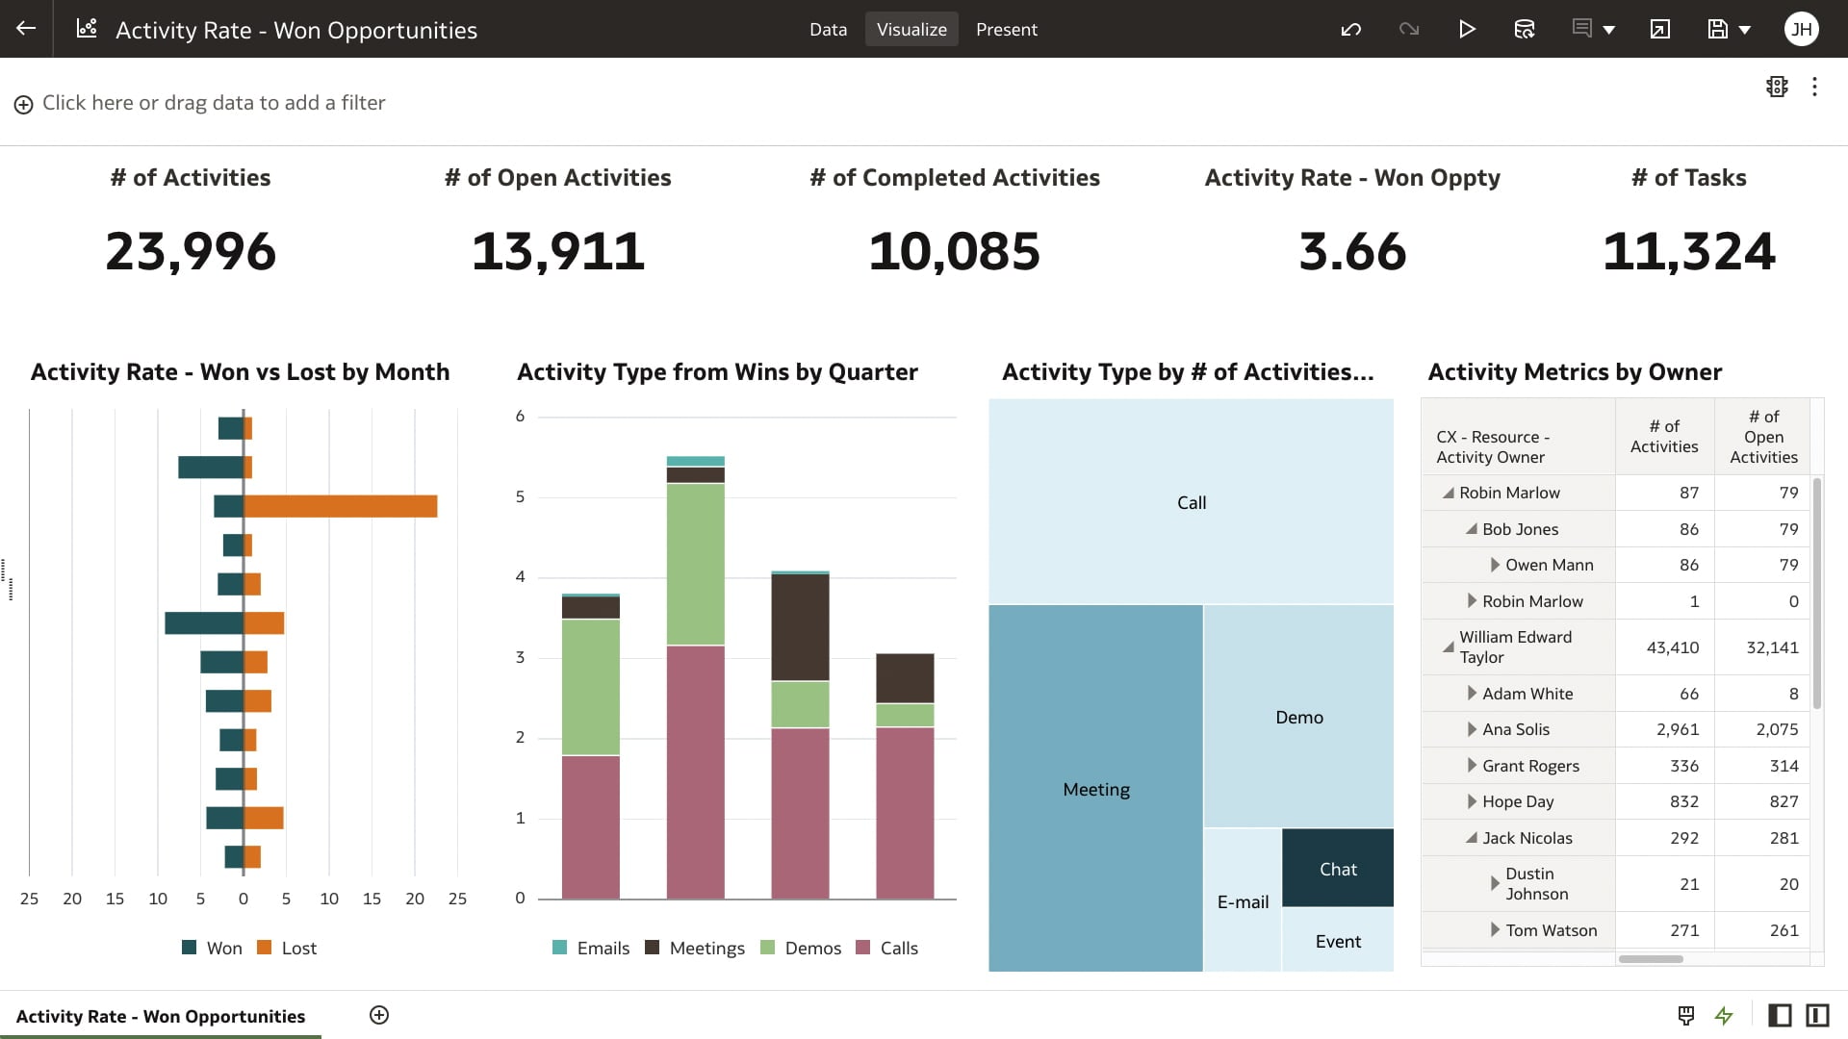The image size is (1848, 1039).
Task: Click the back arrow to leave the workbook
Action: 25,29
